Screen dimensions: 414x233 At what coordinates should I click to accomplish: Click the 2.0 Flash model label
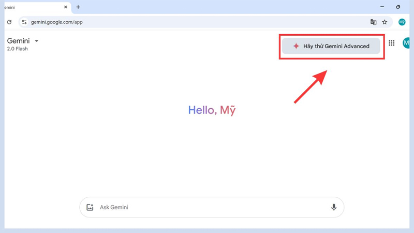[x=17, y=49]
